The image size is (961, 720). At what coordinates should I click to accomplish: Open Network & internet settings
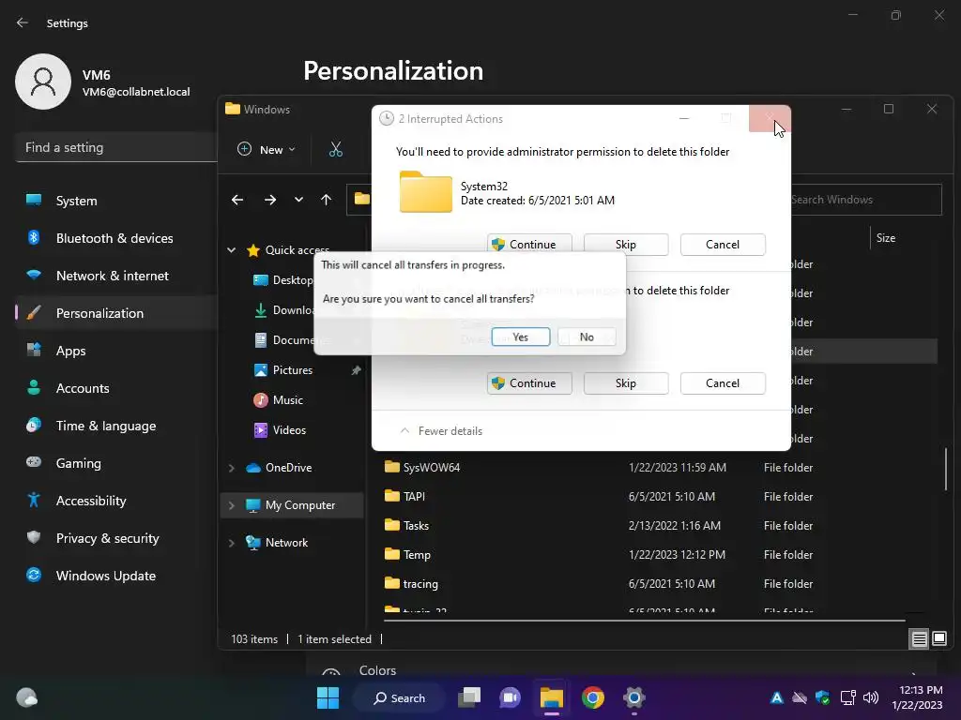coord(116,276)
